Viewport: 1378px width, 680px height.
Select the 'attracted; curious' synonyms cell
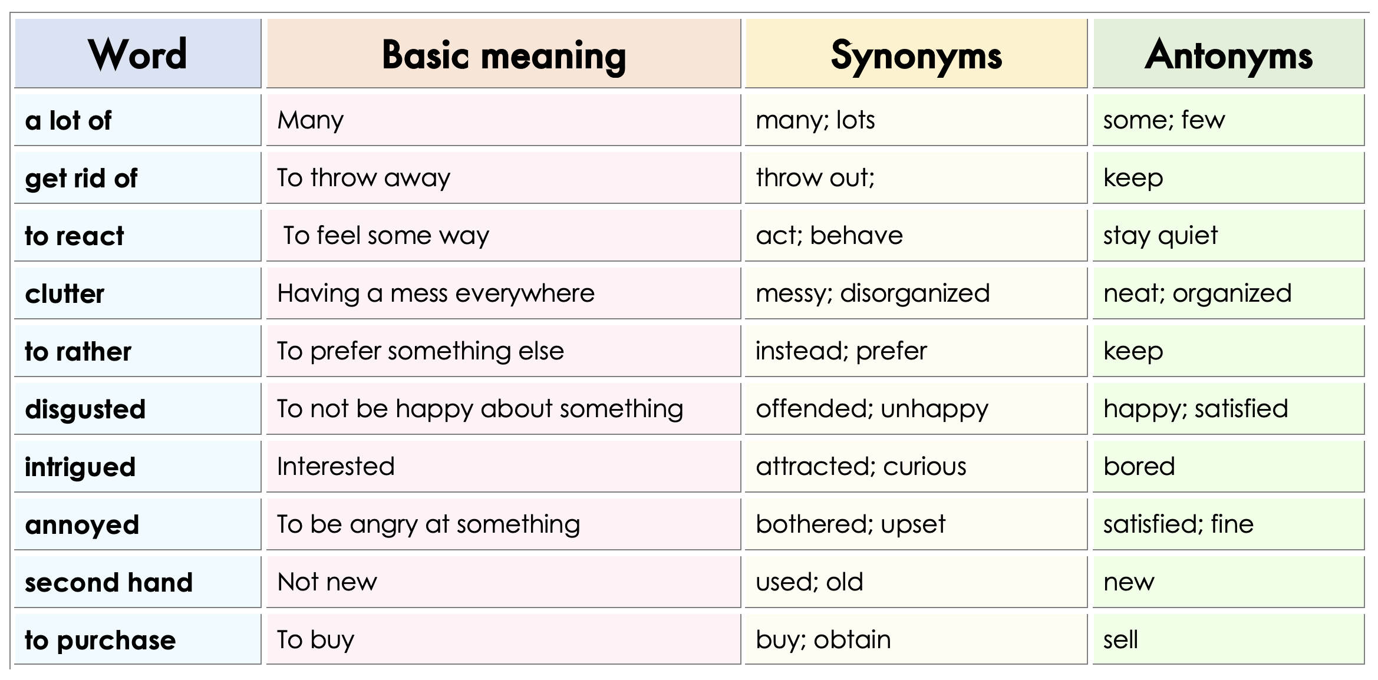(x=916, y=467)
